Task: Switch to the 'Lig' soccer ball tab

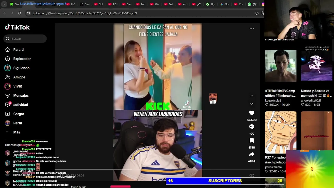Action: [211, 4]
